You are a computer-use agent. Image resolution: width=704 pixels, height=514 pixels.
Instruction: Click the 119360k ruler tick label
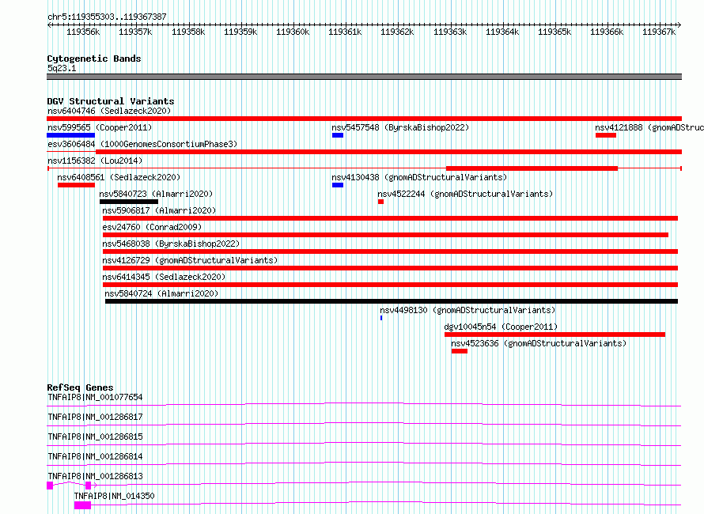[293, 32]
